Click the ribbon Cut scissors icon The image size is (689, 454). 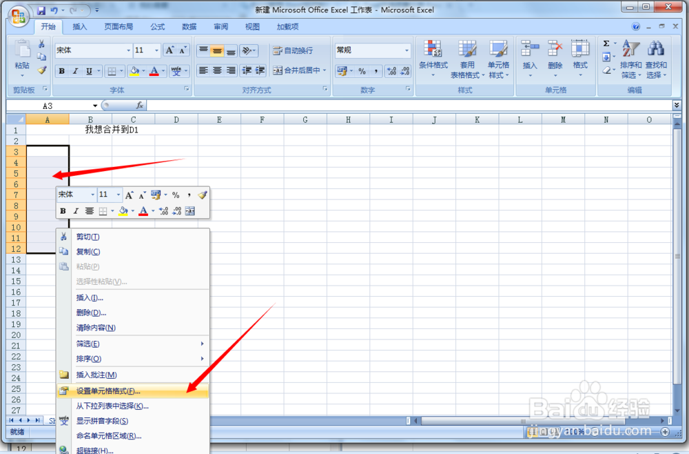click(42, 44)
